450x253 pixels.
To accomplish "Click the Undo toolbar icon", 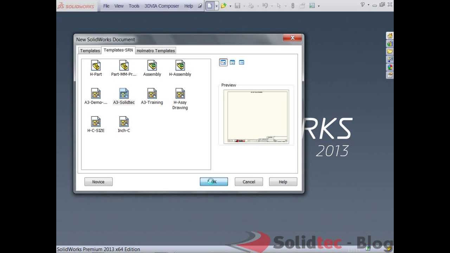I will [265, 6].
